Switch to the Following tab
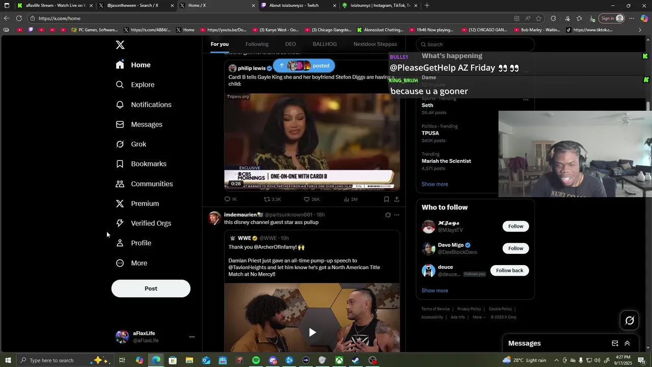Screen dimensions: 652x367 coord(257,44)
